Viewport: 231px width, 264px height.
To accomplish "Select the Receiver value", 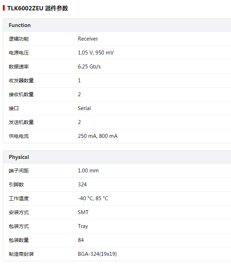I will coord(88,39).
